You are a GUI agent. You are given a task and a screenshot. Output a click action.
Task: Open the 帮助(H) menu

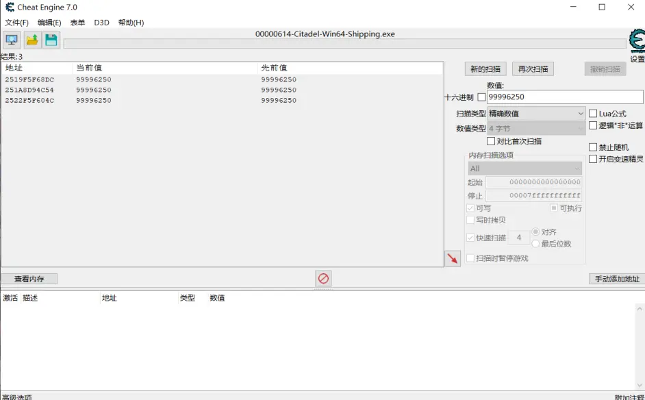(131, 23)
